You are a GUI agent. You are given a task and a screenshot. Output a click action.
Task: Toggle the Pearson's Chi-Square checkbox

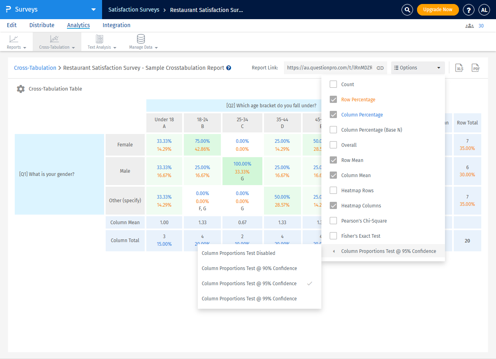click(x=333, y=221)
